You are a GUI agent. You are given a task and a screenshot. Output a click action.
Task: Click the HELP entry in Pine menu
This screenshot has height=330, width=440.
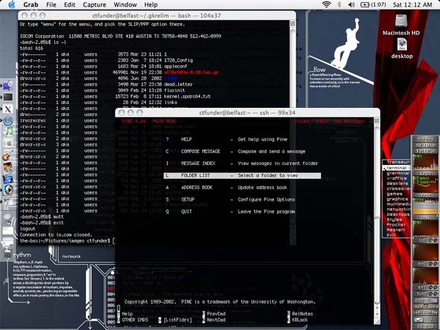tap(186, 139)
